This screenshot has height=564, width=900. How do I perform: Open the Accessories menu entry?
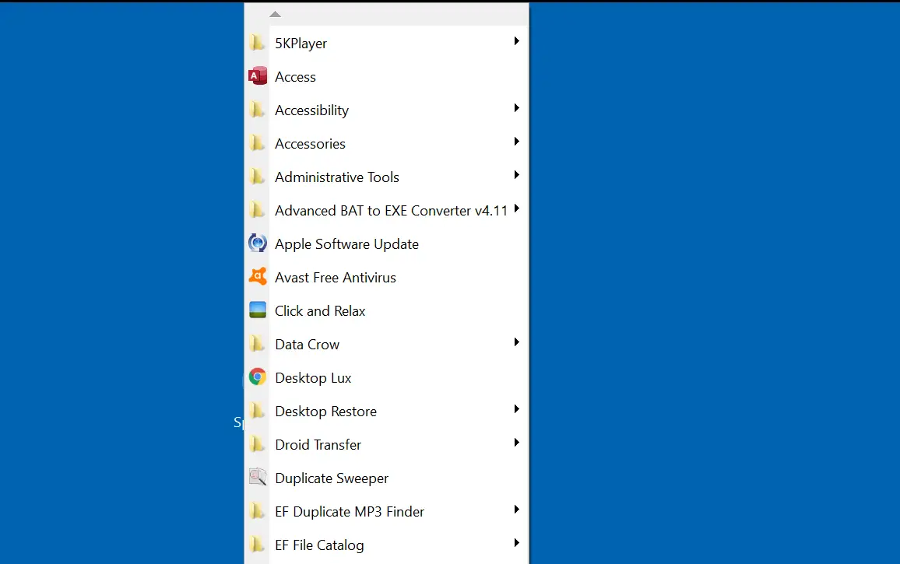click(386, 143)
